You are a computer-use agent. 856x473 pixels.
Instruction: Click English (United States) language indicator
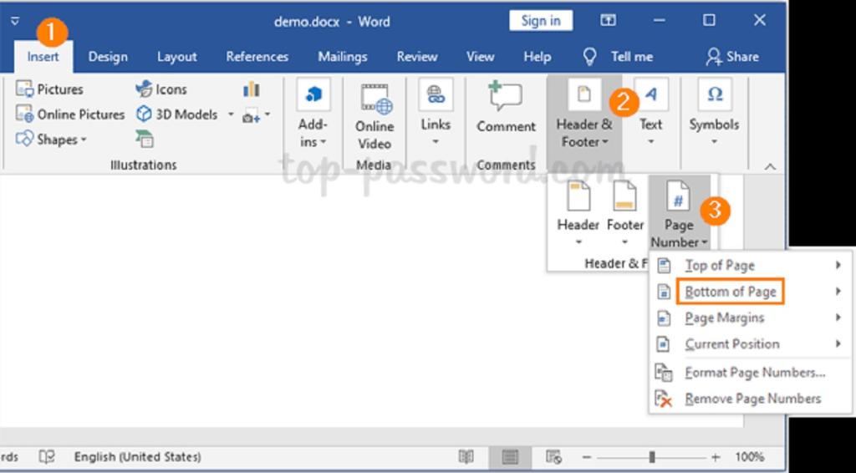137,456
